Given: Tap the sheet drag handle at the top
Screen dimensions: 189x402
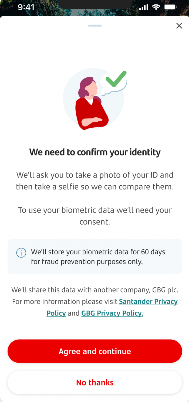Looking at the screenshot, I should (x=94, y=26).
